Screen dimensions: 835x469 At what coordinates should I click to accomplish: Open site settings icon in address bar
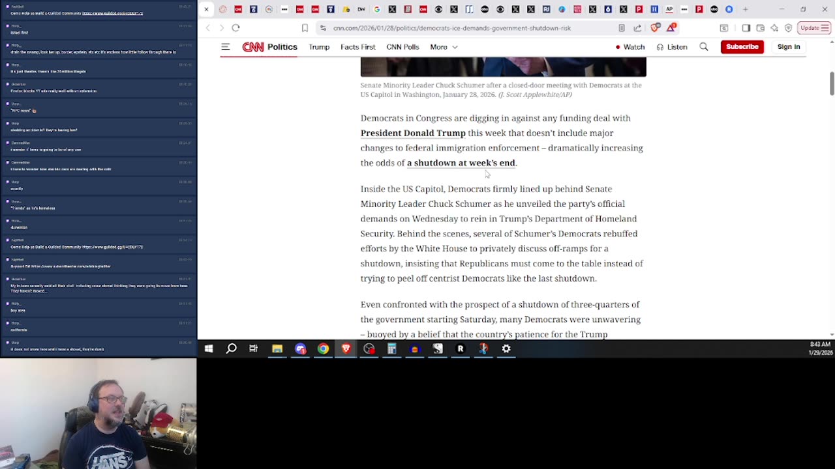pyautogui.click(x=323, y=28)
